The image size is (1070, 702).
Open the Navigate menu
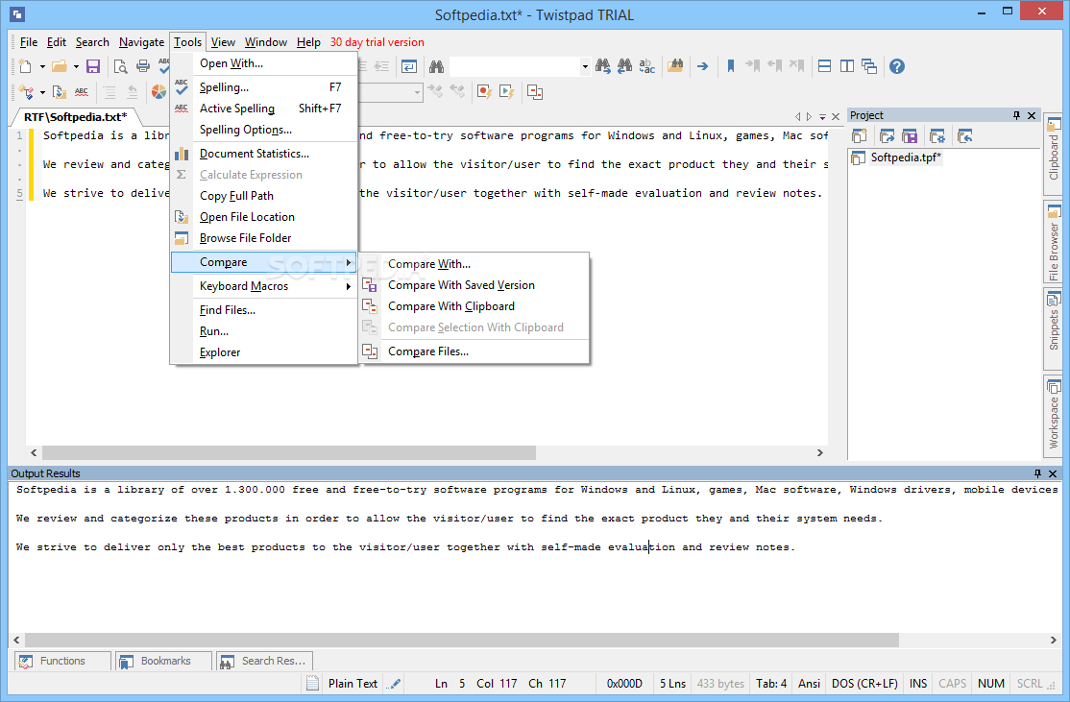(x=141, y=42)
